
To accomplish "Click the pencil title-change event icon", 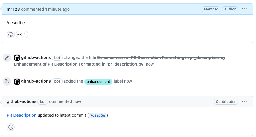I will coord(7,58).
